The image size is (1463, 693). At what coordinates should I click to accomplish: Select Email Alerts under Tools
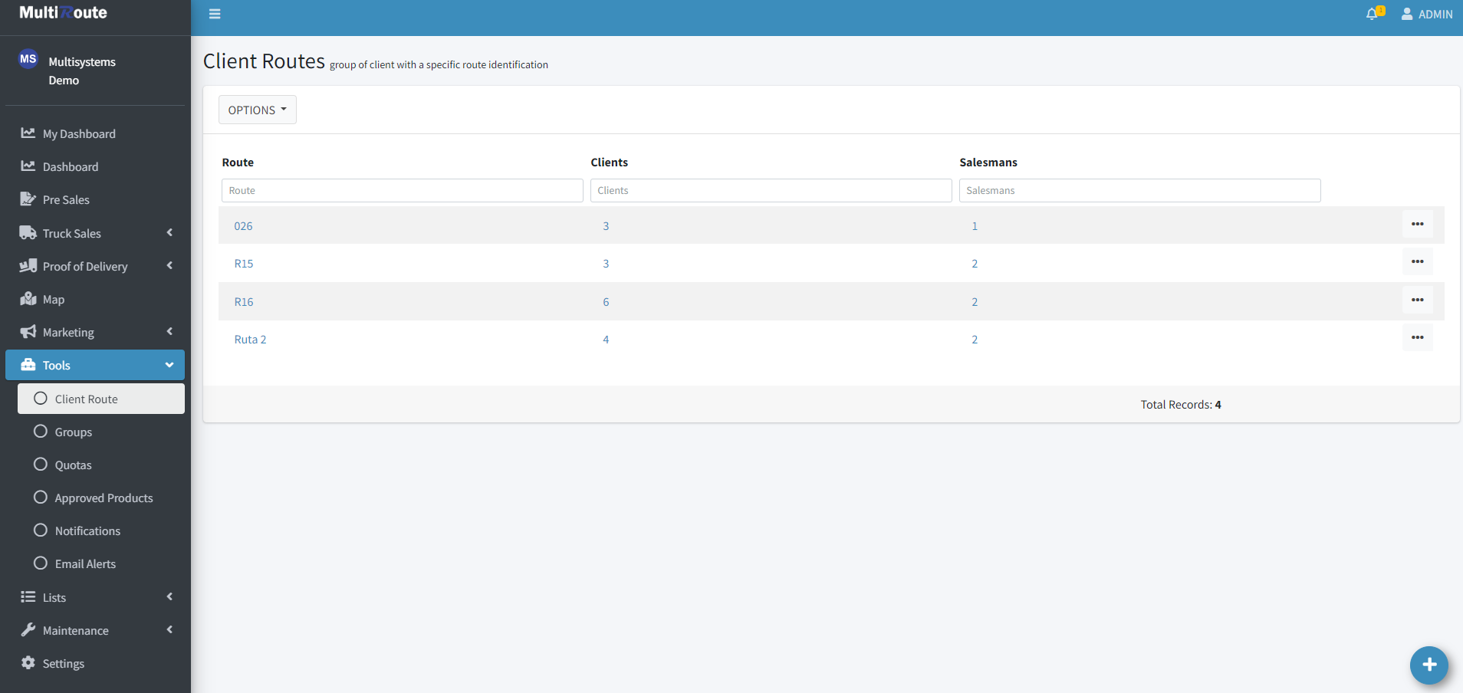click(x=85, y=564)
